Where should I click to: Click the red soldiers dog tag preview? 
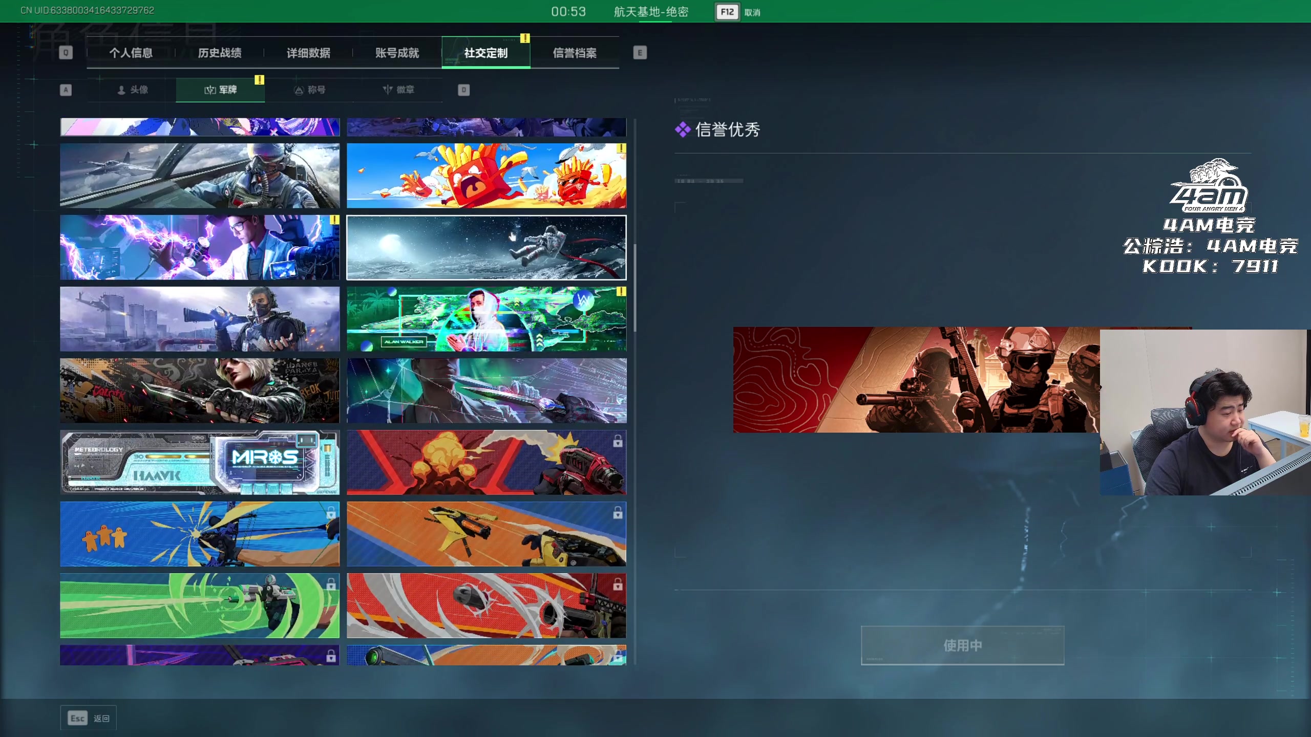point(916,380)
